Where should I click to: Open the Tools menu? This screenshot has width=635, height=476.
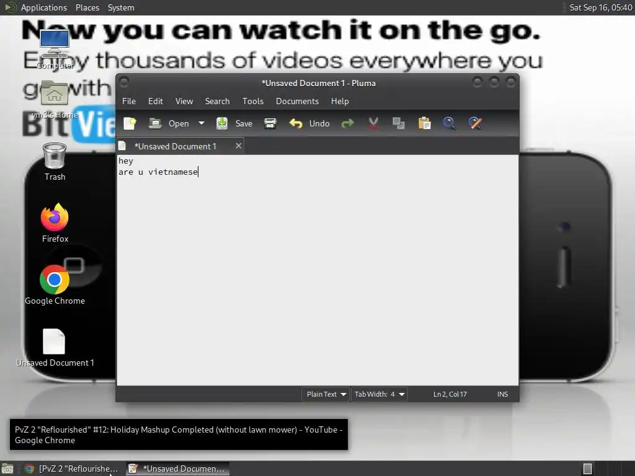253,101
